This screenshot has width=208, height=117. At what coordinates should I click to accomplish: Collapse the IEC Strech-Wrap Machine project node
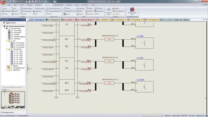pos(2,26)
